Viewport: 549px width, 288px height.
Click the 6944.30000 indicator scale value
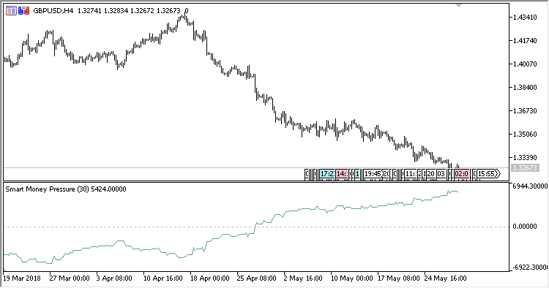click(530, 186)
